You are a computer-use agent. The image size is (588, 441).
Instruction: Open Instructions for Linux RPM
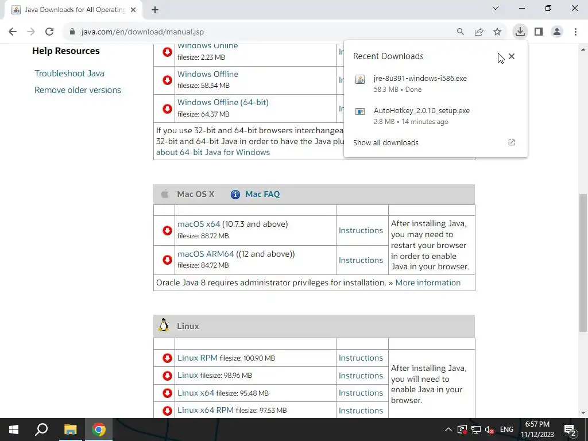(361, 358)
